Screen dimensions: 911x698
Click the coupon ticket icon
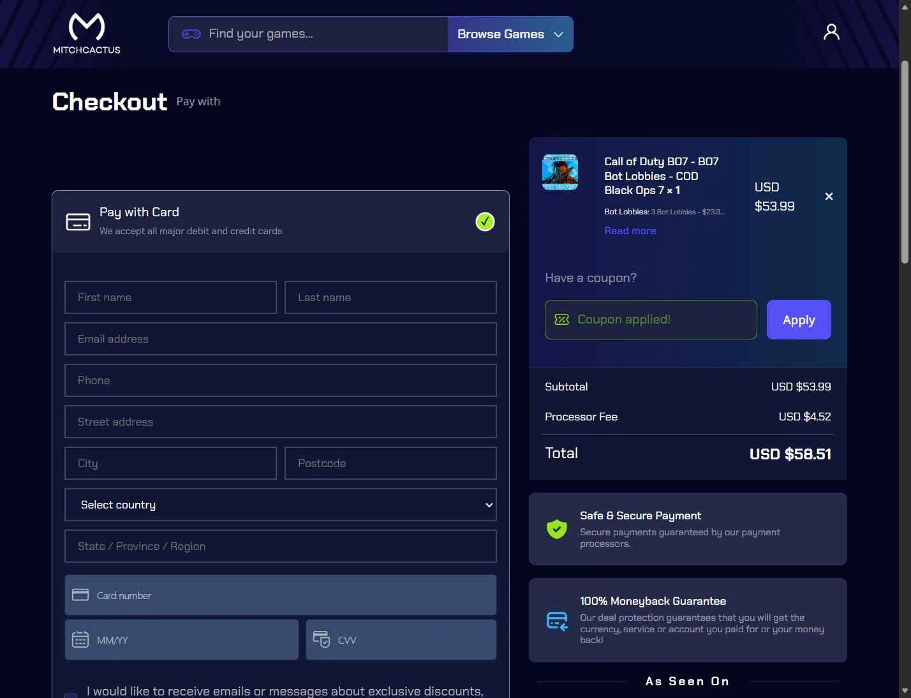561,320
